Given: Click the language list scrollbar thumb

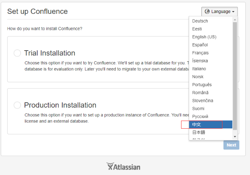Looking at the screenshot, I should tap(235, 76).
